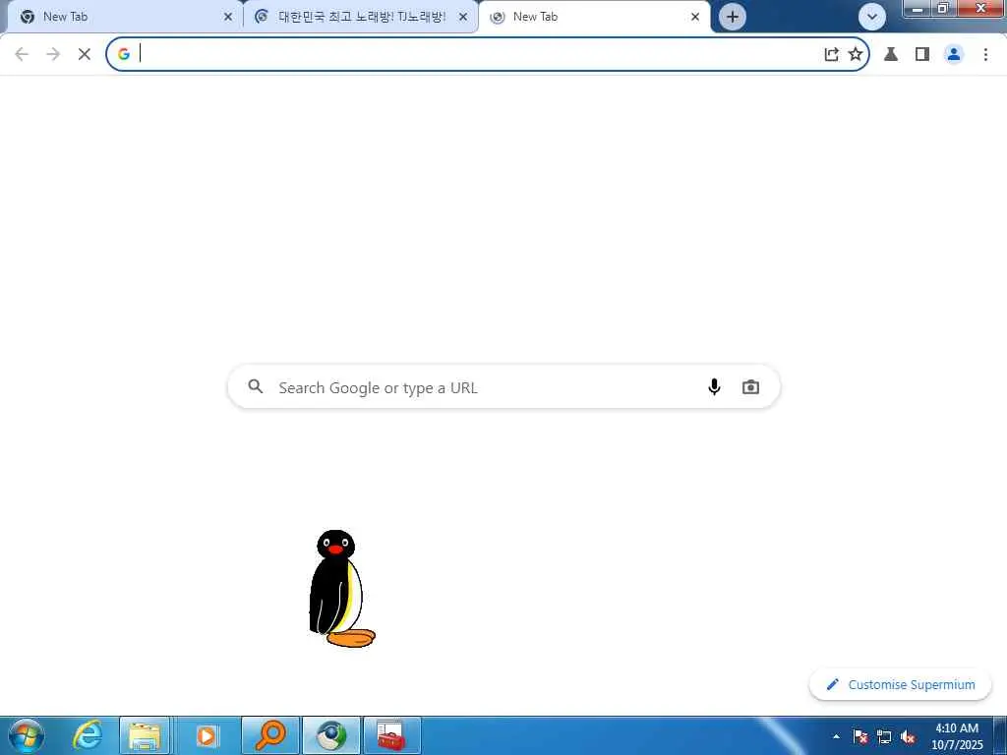Click the Customise Supermium button
The image size is (1007, 755).
point(901,684)
